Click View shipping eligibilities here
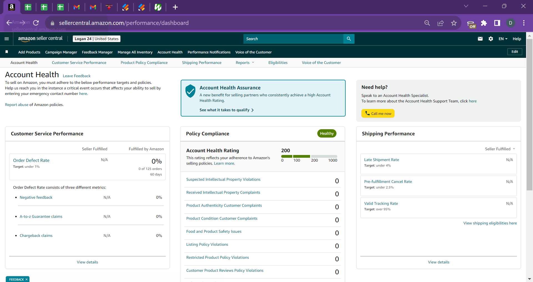This screenshot has width=533, height=282. (490, 223)
